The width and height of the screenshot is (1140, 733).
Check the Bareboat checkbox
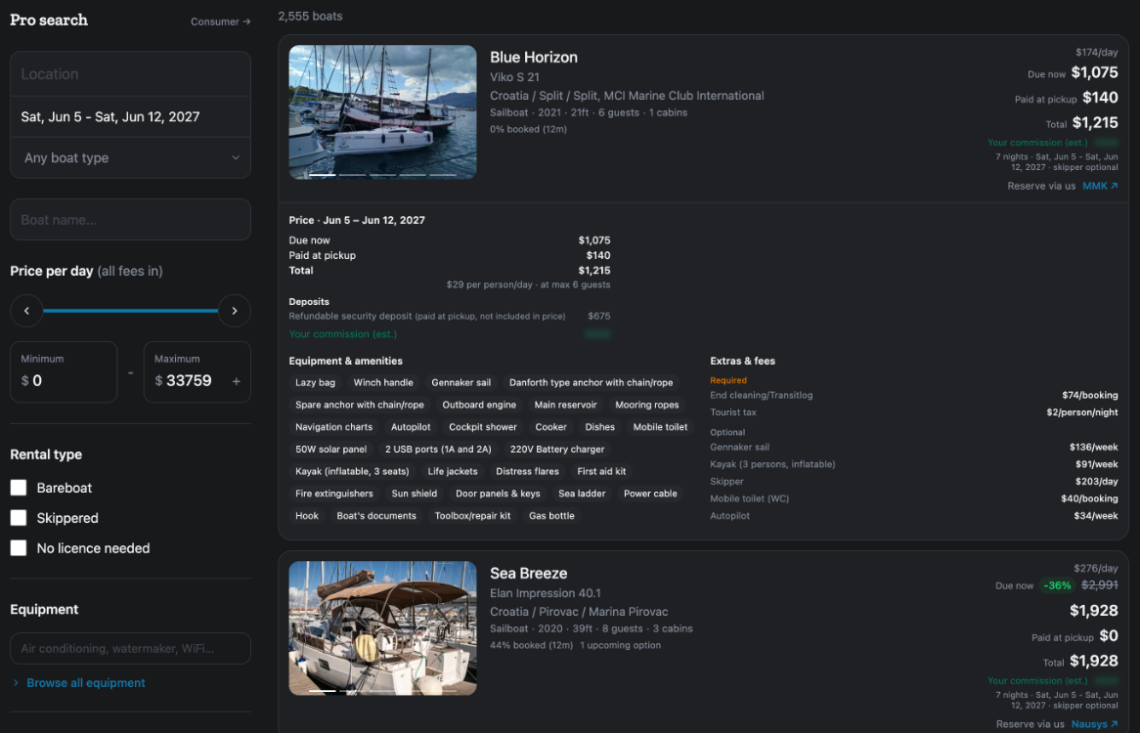pos(19,488)
